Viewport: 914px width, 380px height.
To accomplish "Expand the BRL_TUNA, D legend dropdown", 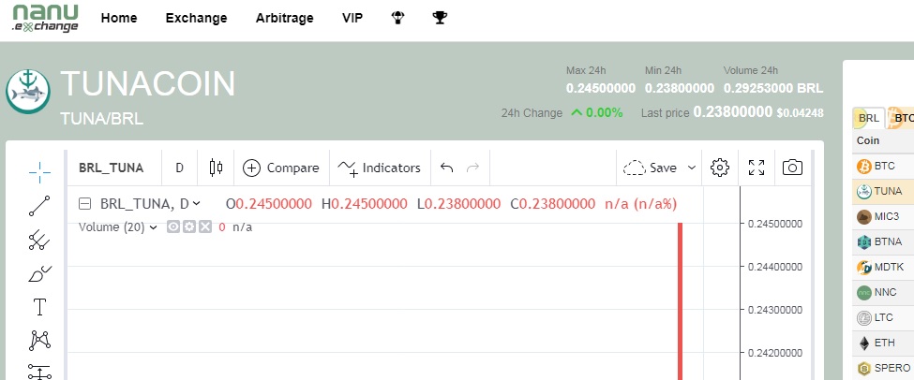I will coord(197,204).
